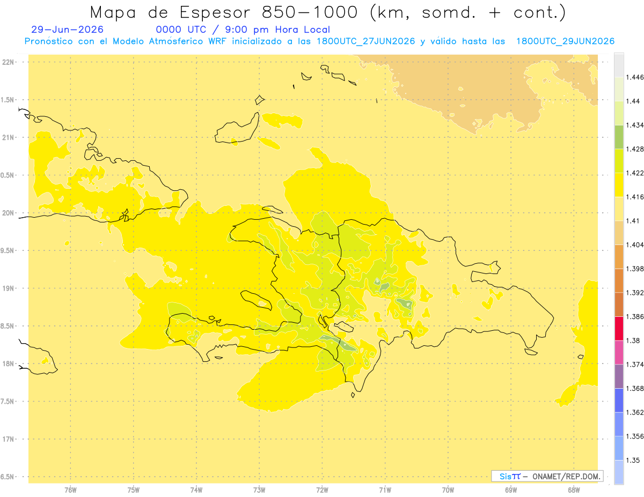Click the 72W longitude label

322,490
